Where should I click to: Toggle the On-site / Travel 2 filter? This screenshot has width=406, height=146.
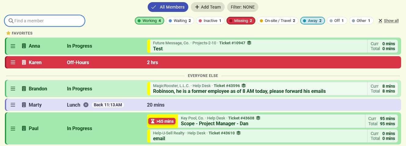(278, 21)
